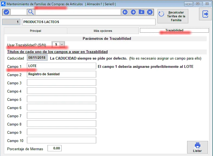Click the PRODUCTOS LACTEOS family name field
213x156 pixels.
click(88, 22)
